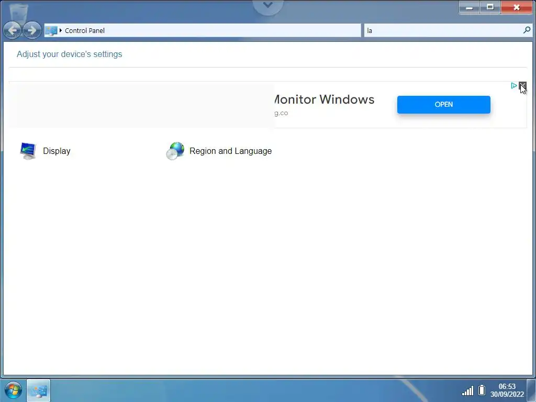Go forward with the forward arrow
This screenshot has height=402, width=536.
click(x=32, y=30)
